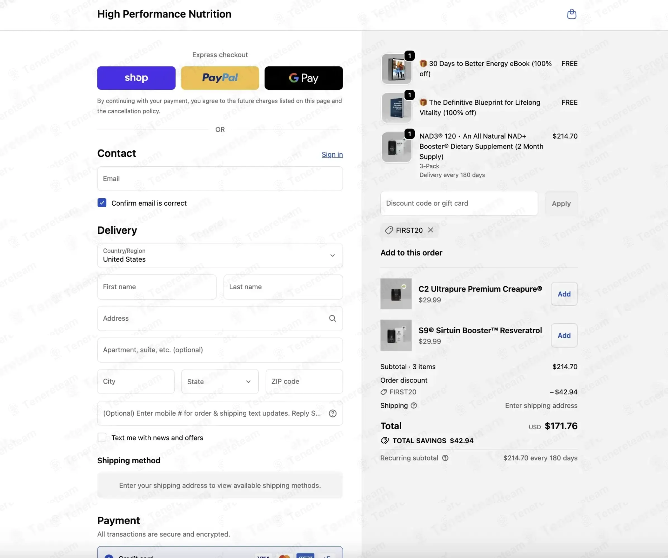Focus the City field
Image resolution: width=668 pixels, height=558 pixels.
click(x=136, y=381)
